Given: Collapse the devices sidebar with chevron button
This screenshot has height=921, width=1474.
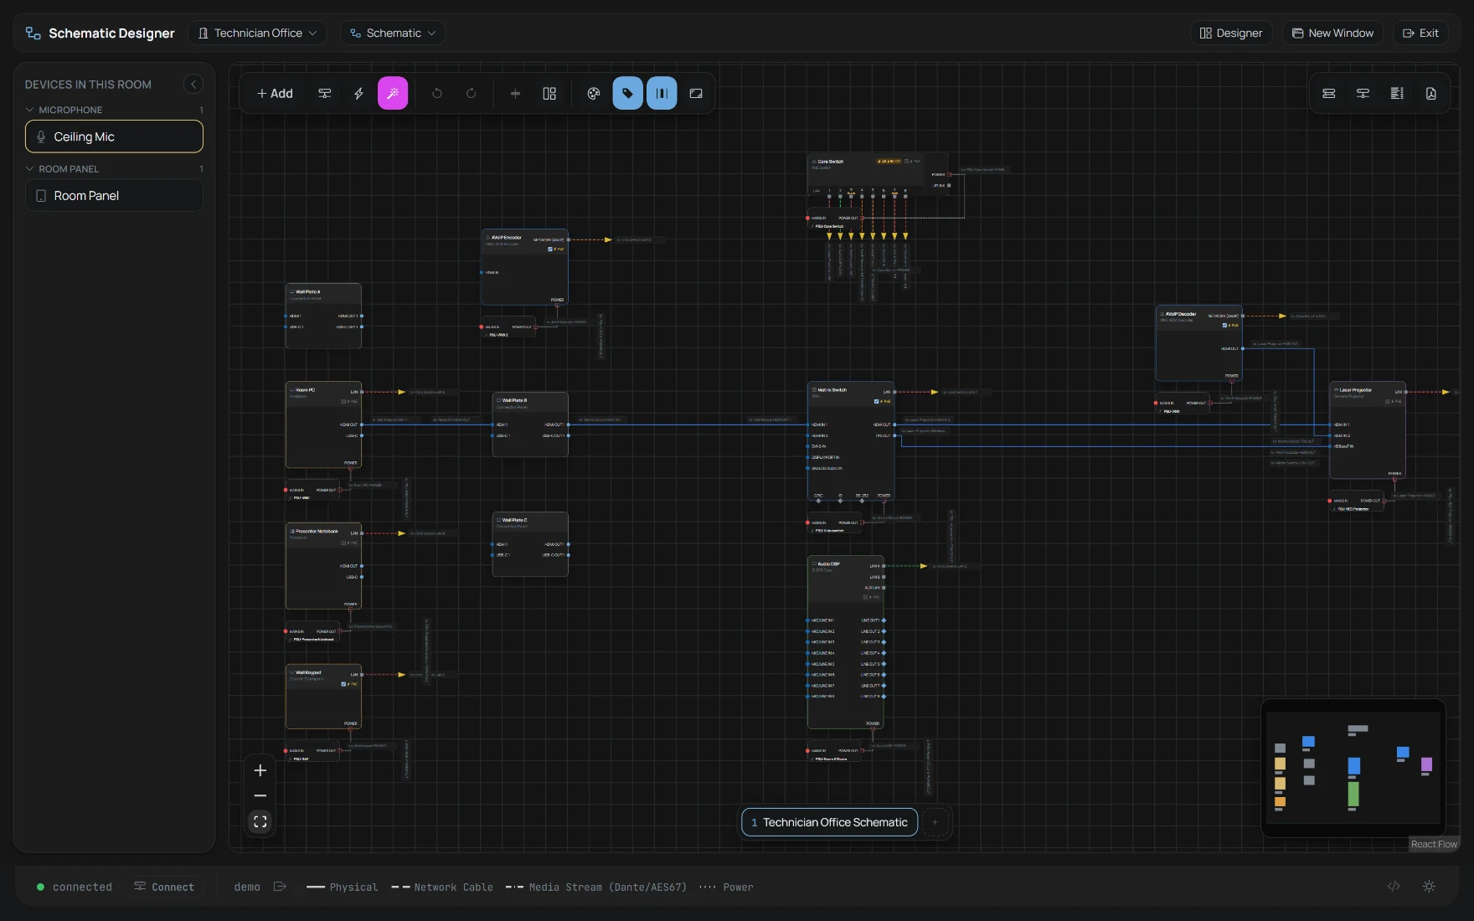Looking at the screenshot, I should click(193, 84).
